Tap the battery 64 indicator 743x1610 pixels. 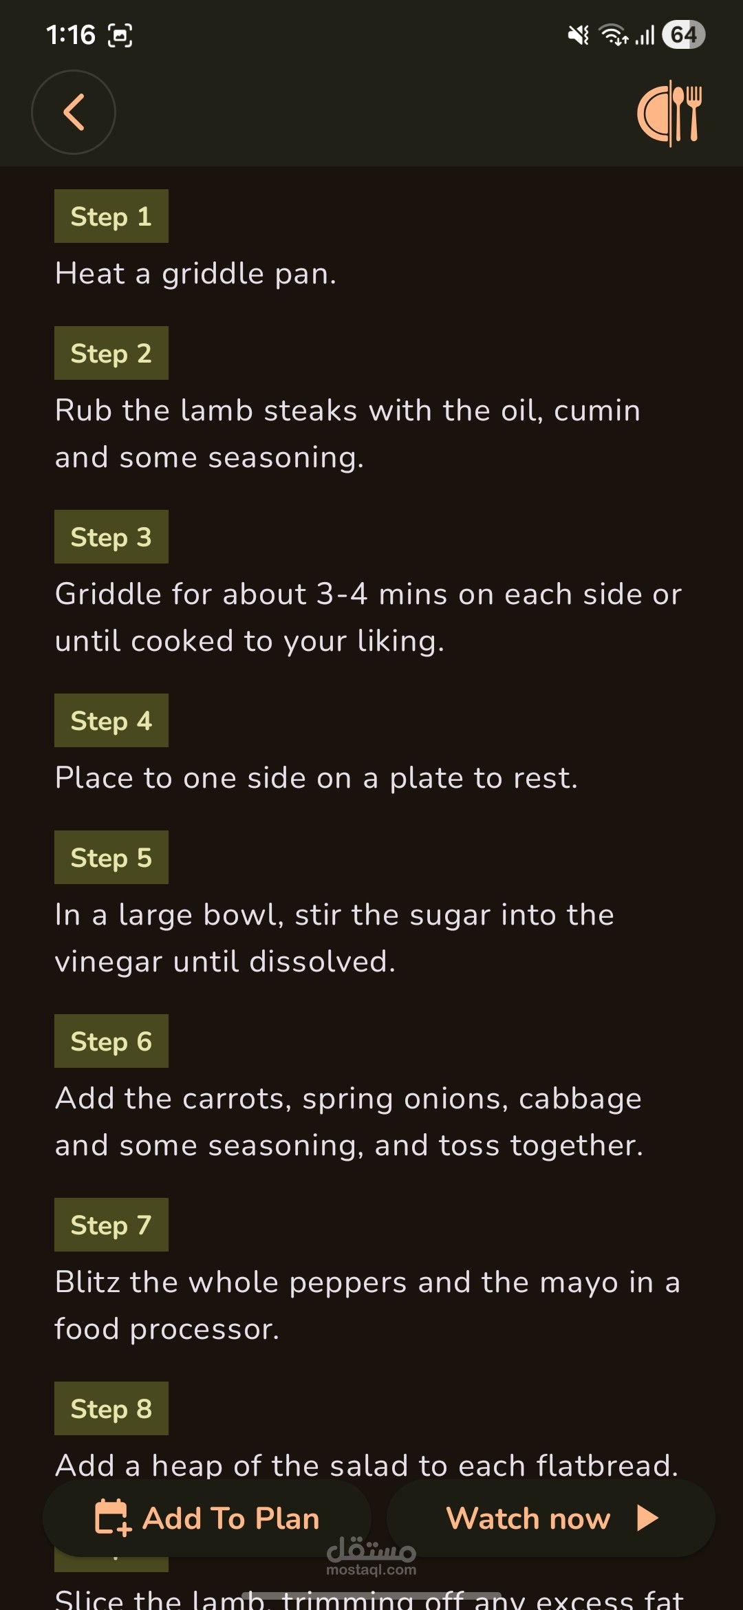[x=683, y=35]
